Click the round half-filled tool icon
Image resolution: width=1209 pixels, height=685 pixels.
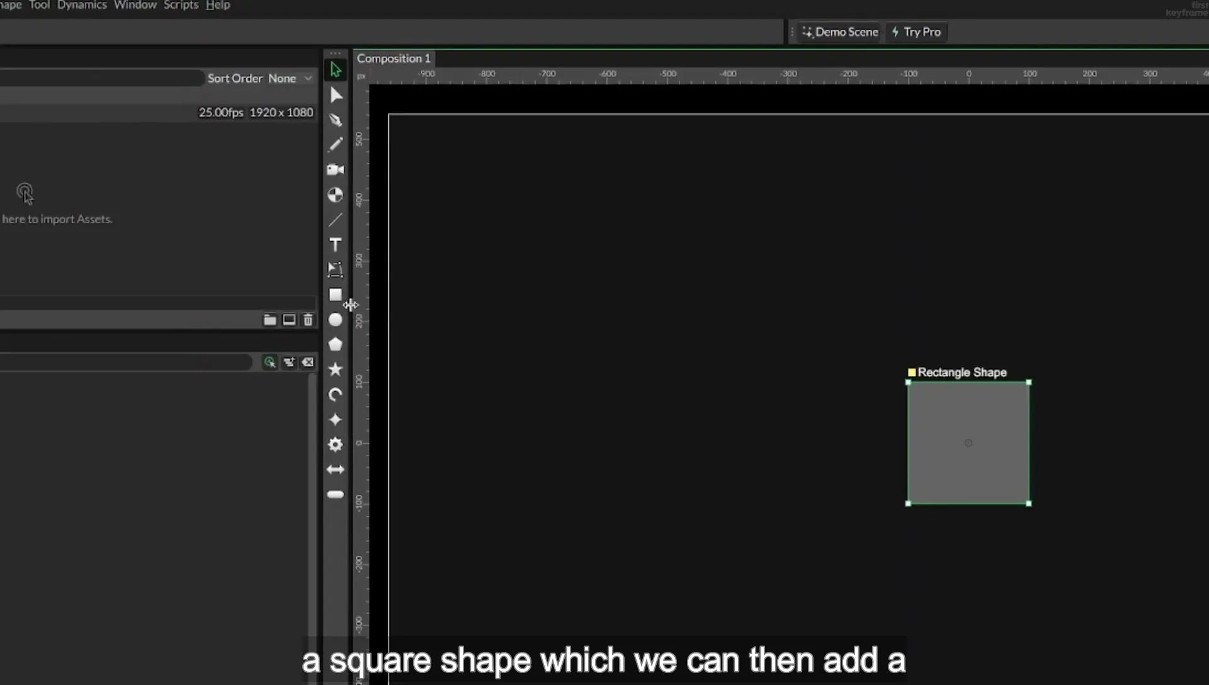coord(336,195)
